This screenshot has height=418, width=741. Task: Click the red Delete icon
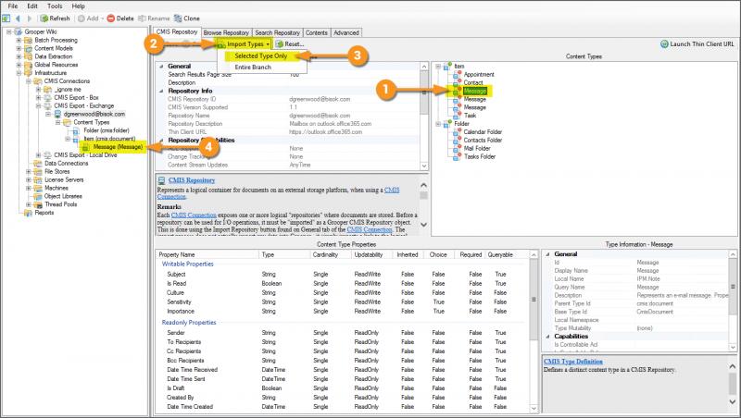tap(111, 18)
